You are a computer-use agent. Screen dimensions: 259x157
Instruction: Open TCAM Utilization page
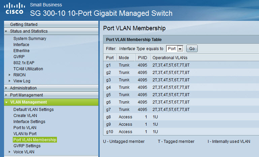tap(28, 69)
